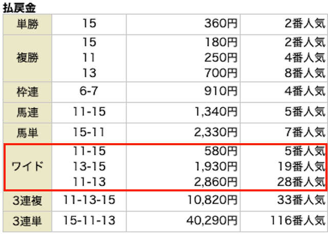Select the 3連単 row label

click(x=27, y=222)
